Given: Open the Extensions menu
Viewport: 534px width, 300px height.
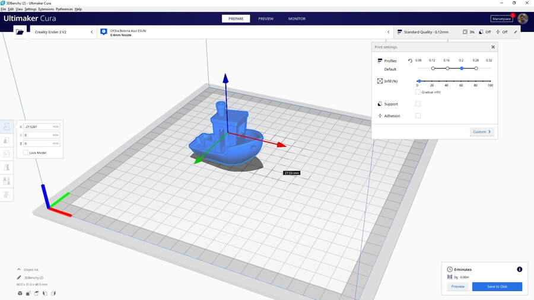Looking at the screenshot, I should point(46,9).
